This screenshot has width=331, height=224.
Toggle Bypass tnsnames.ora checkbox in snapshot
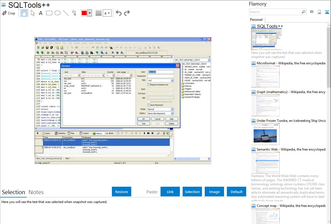[x=149, y=85]
